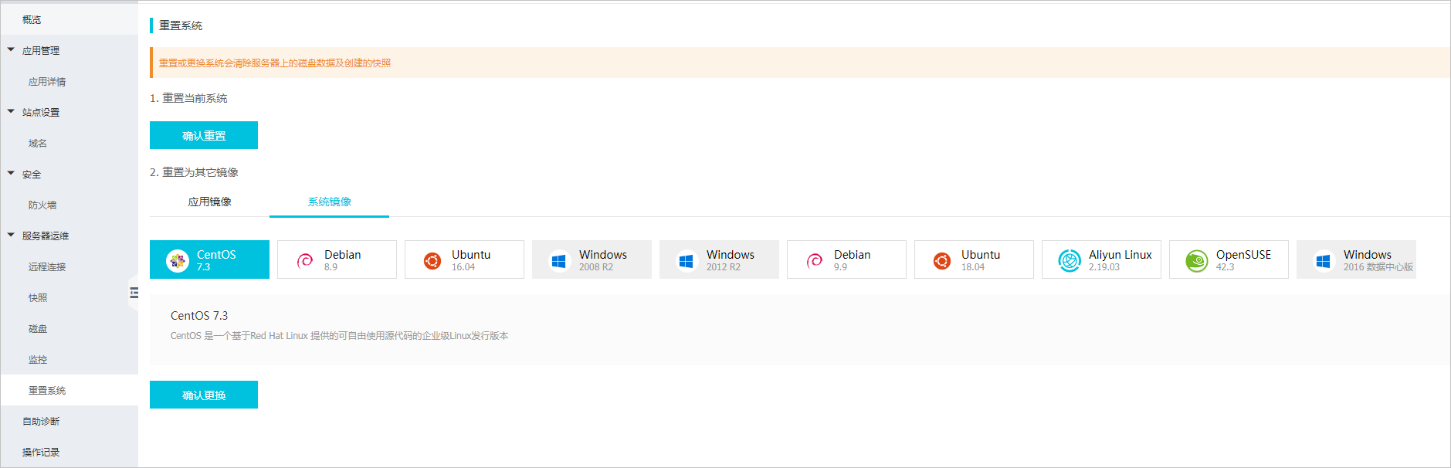1451x468 pixels.
Task: Open 快照 page from sidebar
Action: tap(38, 297)
